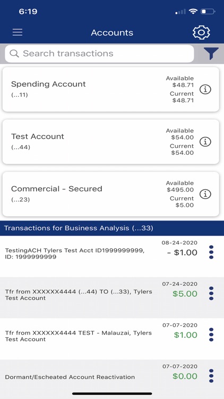
Task: Select the Spending Account card
Action: pyautogui.click(x=111, y=89)
